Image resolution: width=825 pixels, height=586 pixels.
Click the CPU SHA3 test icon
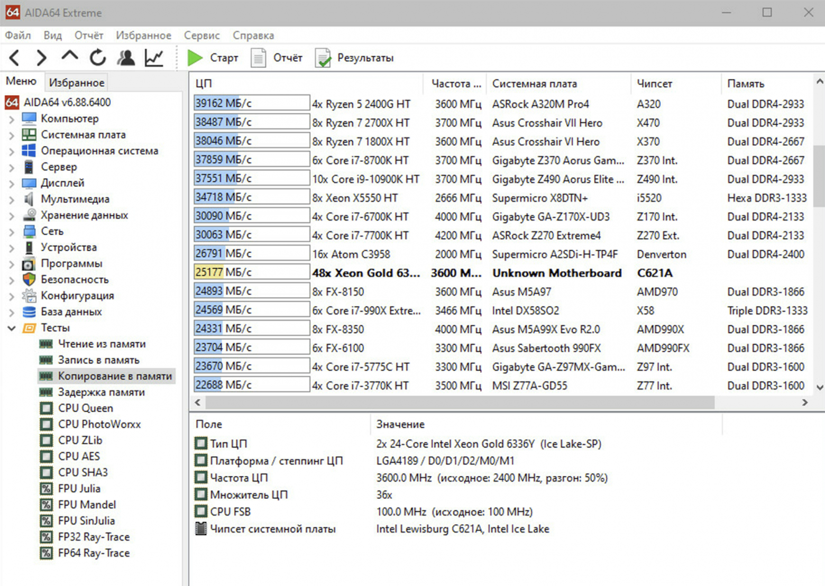click(x=47, y=472)
